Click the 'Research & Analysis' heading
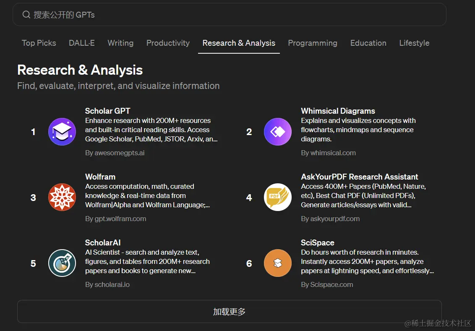 [x=80, y=70]
